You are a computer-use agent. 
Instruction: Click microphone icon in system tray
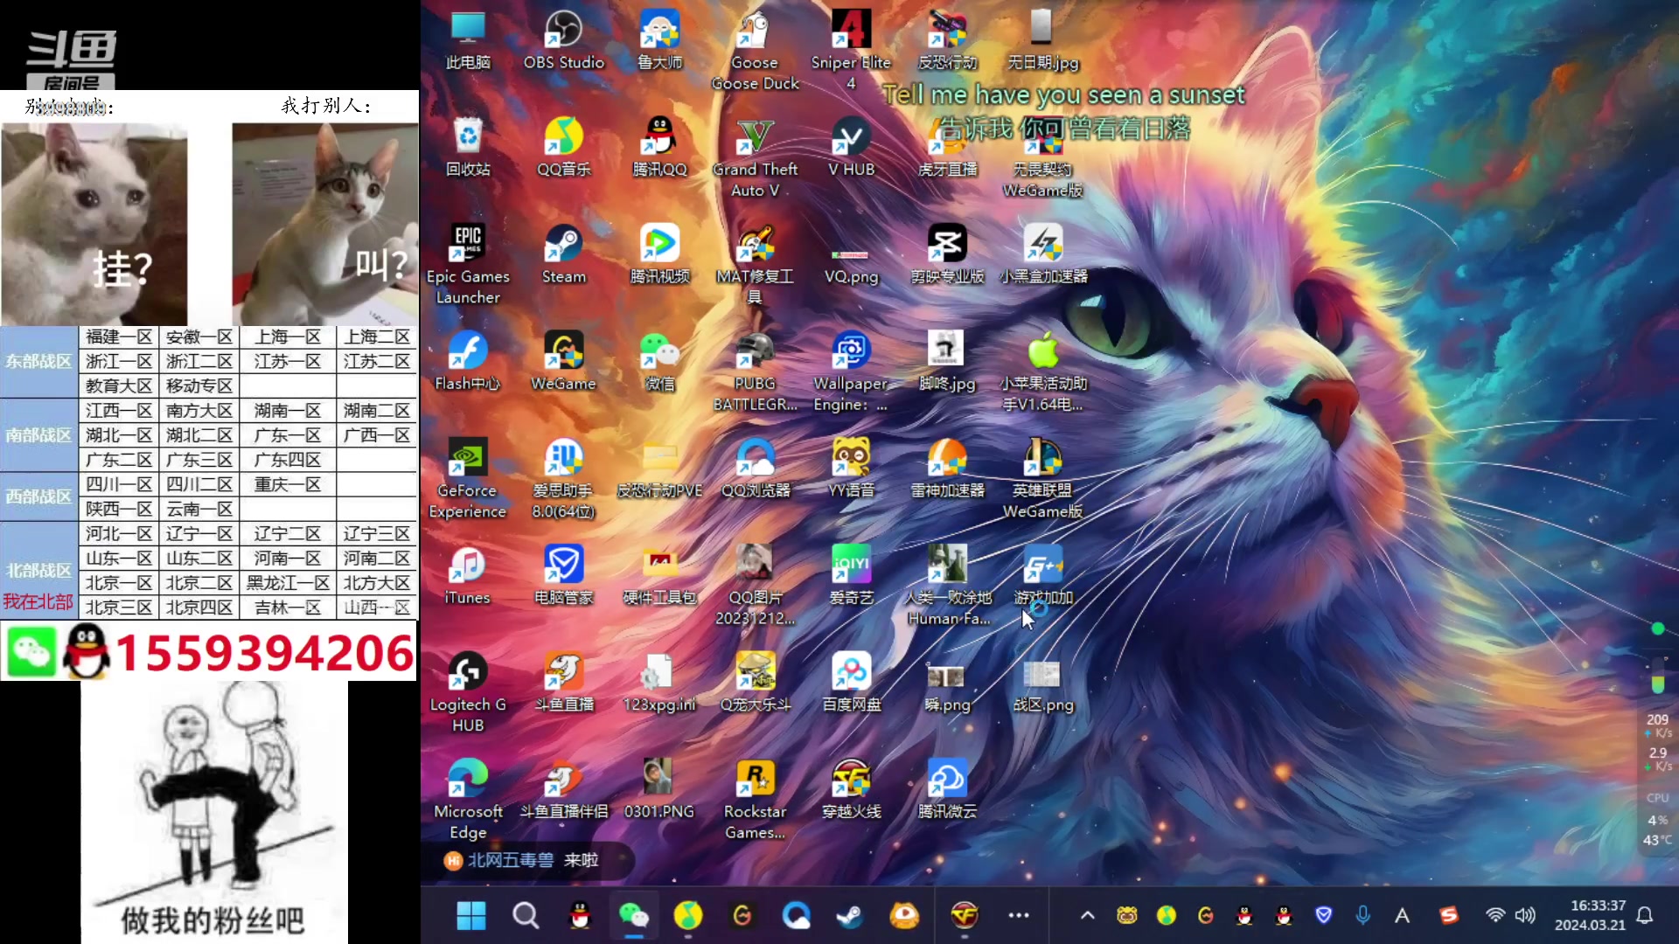coord(1362,915)
